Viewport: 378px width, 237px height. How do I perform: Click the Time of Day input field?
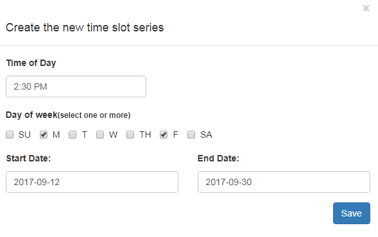click(x=76, y=86)
